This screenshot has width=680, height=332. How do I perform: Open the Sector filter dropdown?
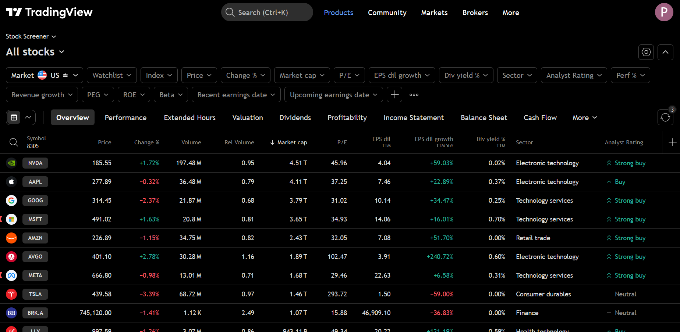[517, 75]
